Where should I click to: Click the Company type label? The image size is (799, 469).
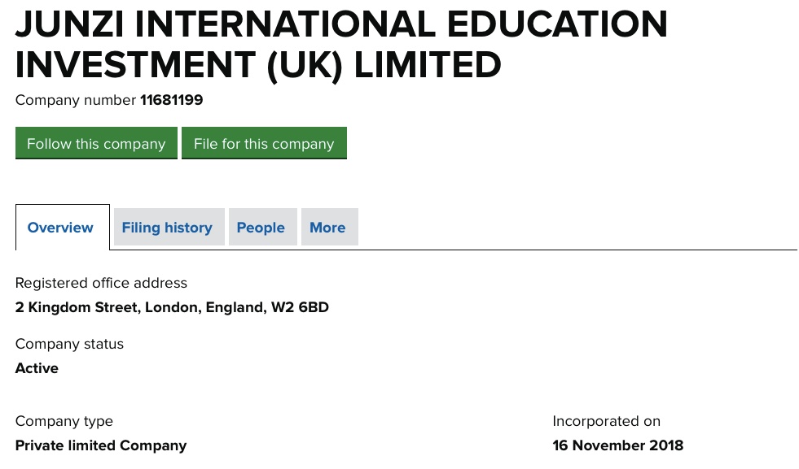[x=64, y=421]
